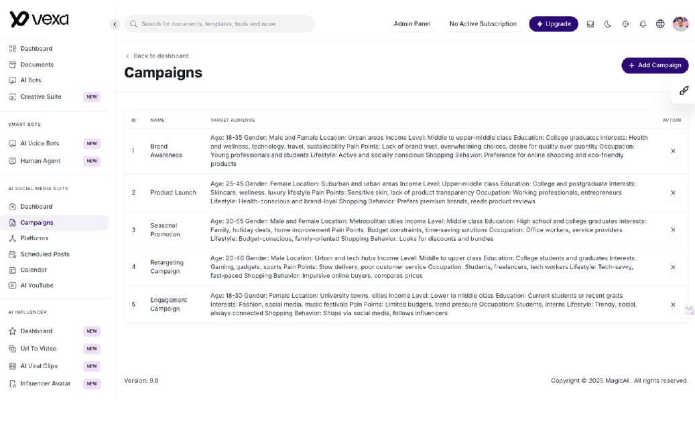The image size is (695, 441).
Task: Open the Calendar sidebar item
Action: pyautogui.click(x=34, y=270)
